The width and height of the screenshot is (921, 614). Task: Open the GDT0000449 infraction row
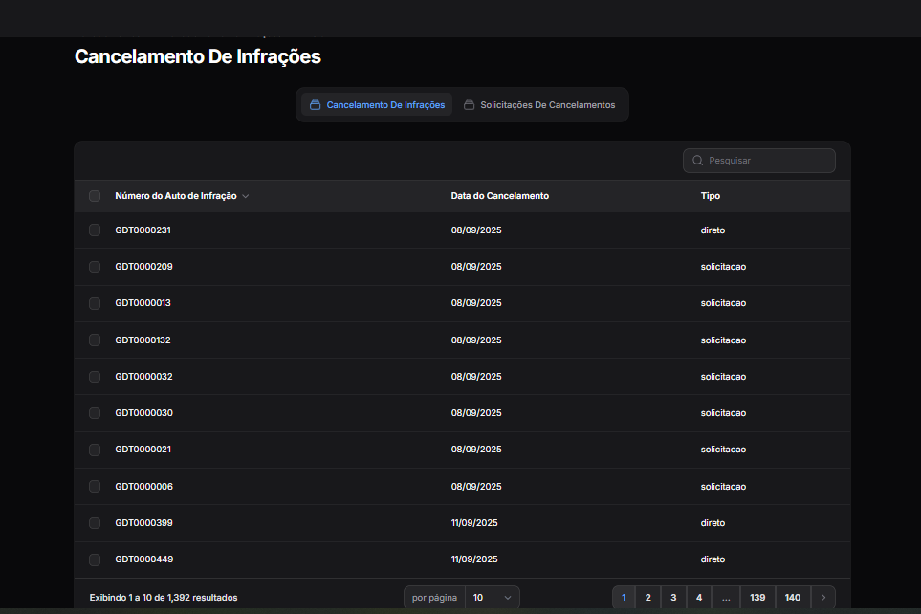click(144, 559)
